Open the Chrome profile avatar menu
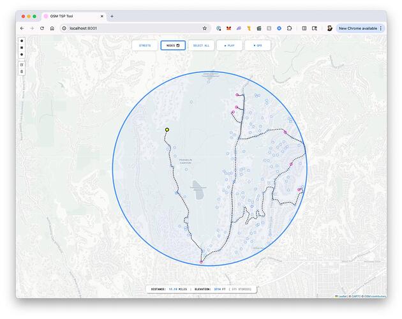Screen dimensions: 402x319 tap(329, 28)
